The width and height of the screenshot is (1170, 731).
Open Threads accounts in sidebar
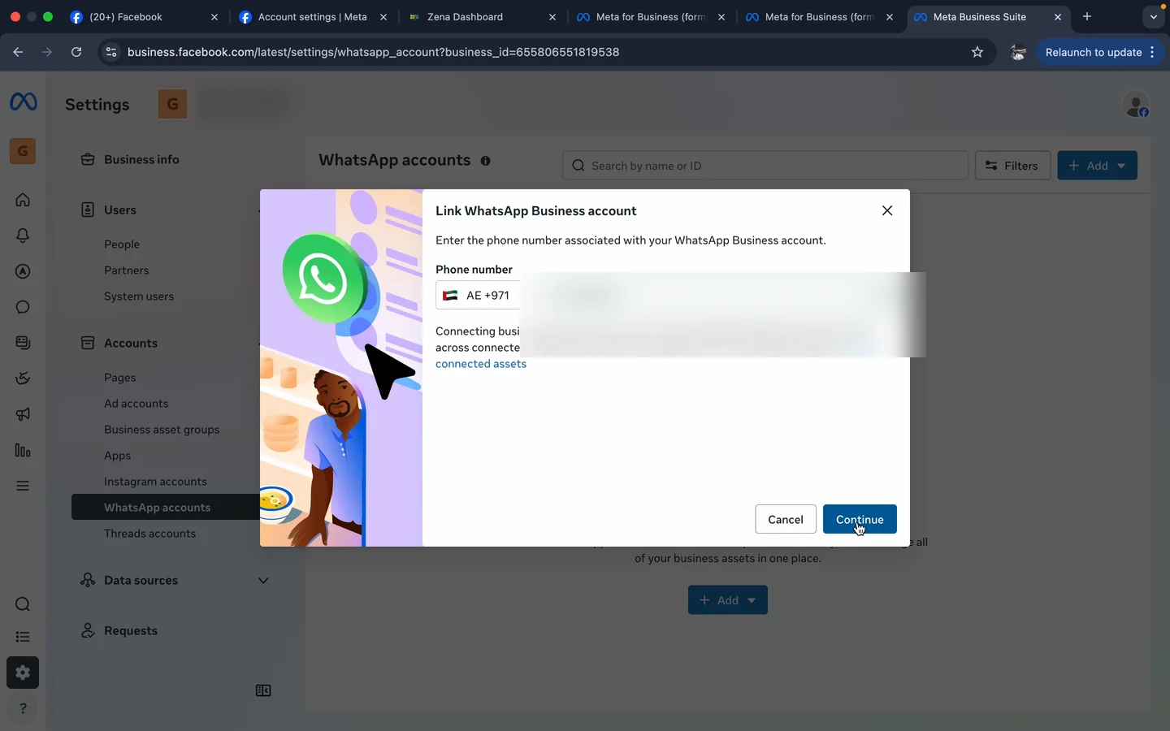[x=150, y=534]
